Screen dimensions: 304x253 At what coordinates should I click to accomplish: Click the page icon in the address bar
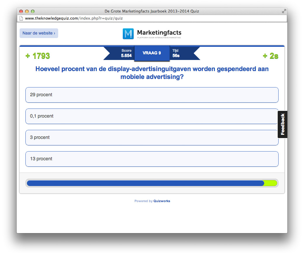point(21,18)
